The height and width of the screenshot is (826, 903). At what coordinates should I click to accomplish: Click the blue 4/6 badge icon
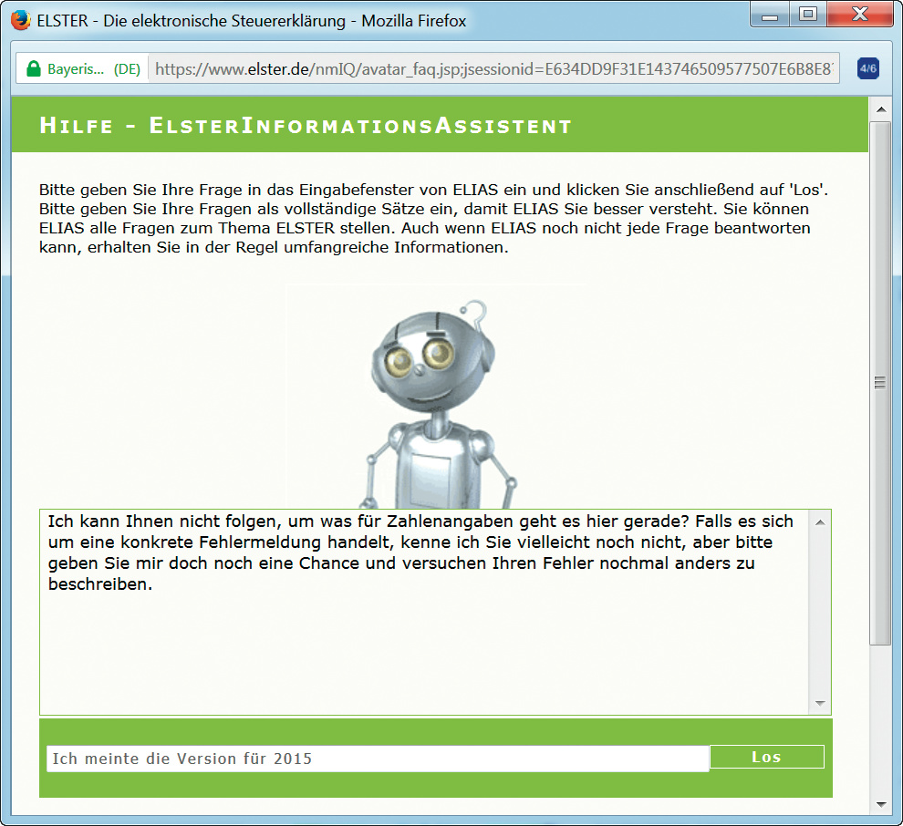tap(867, 68)
